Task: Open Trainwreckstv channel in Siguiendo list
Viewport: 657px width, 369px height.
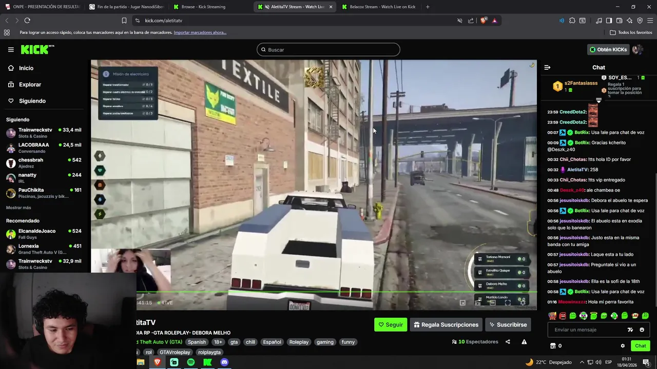Action: point(44,133)
